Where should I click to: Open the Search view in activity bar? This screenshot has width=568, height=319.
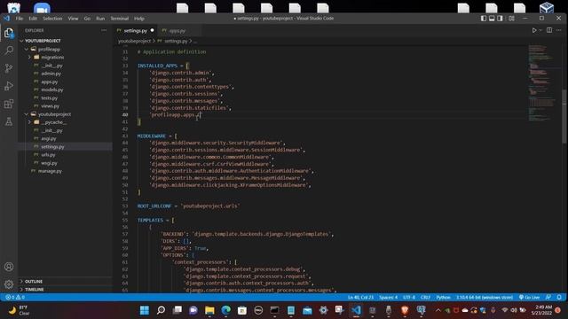pos(9,51)
